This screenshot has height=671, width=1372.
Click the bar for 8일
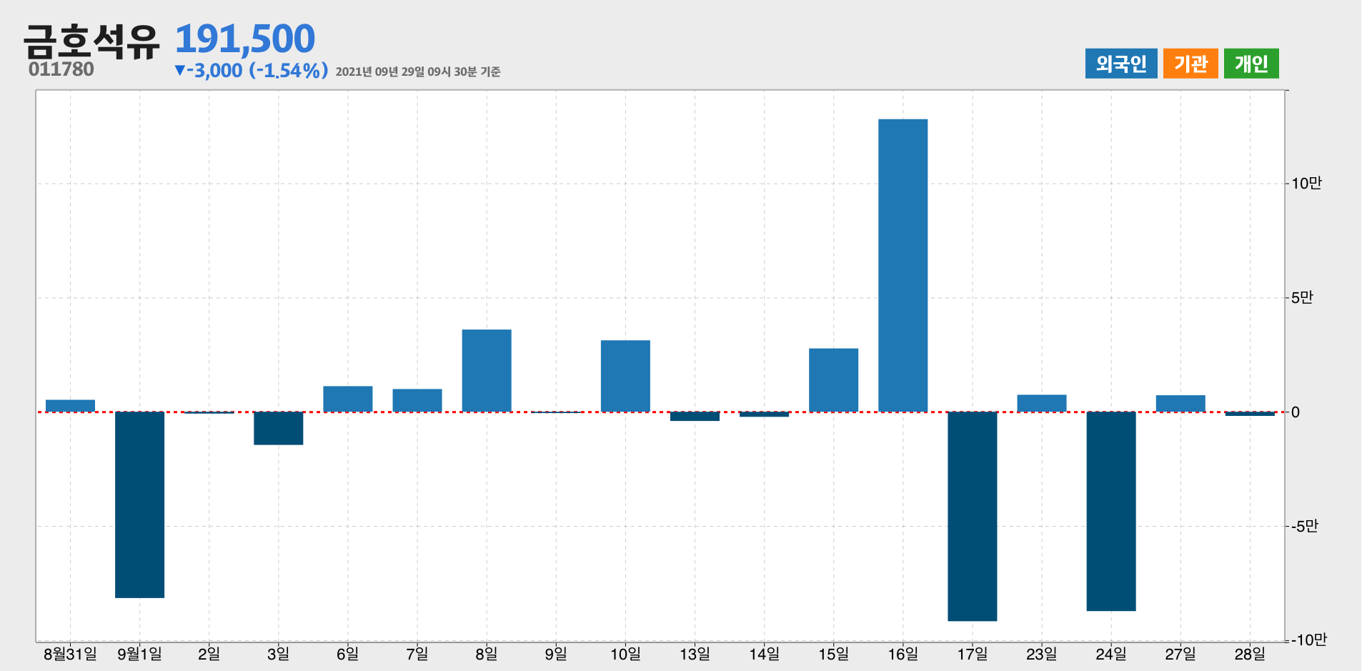pyautogui.click(x=487, y=371)
